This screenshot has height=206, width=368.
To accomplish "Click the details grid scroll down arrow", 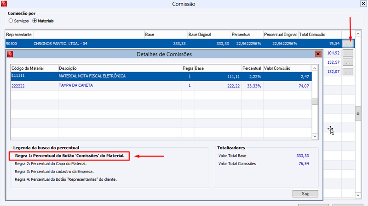I will 315,136.
